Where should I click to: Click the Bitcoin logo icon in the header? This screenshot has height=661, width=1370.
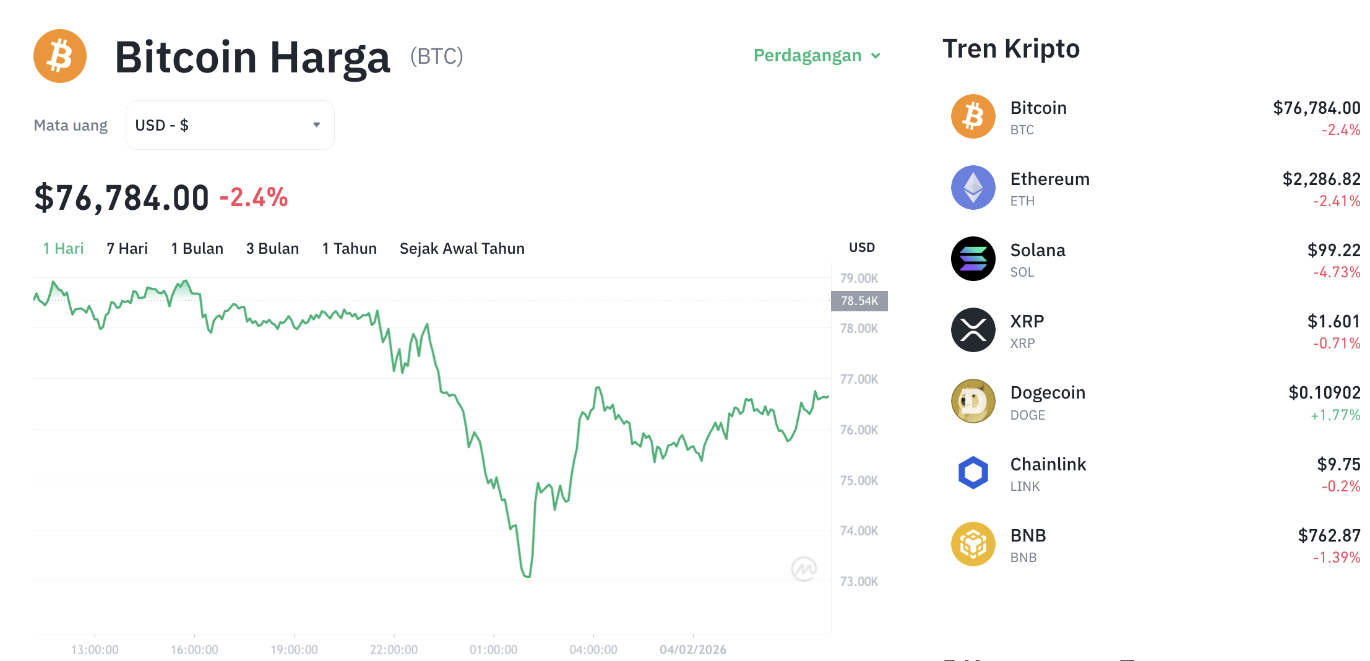click(59, 56)
